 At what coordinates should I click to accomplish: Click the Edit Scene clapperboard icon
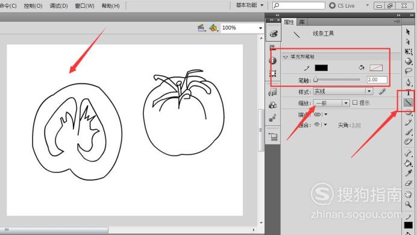(x=201, y=28)
